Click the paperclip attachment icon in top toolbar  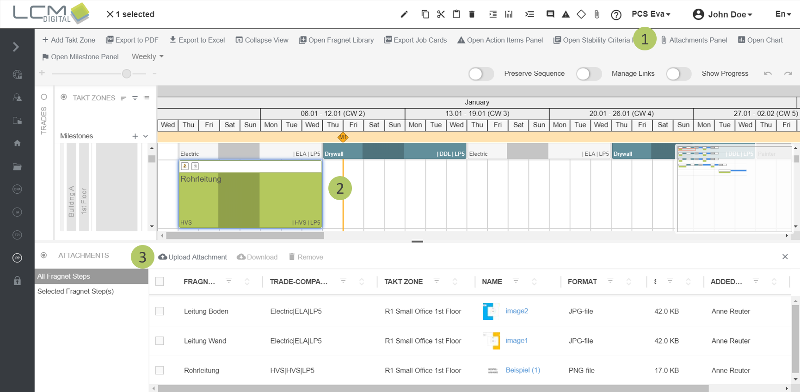pos(597,14)
